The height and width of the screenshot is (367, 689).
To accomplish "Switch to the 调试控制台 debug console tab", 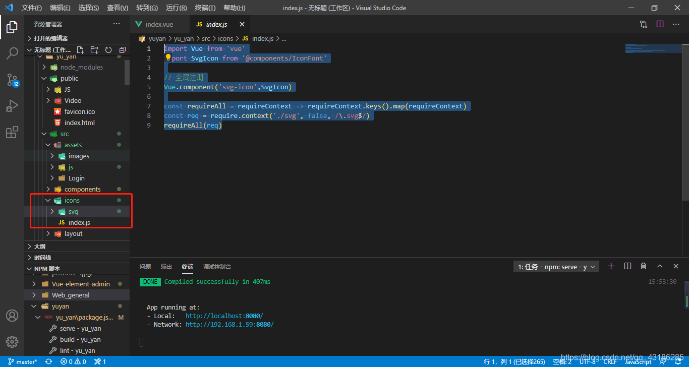I will [217, 267].
